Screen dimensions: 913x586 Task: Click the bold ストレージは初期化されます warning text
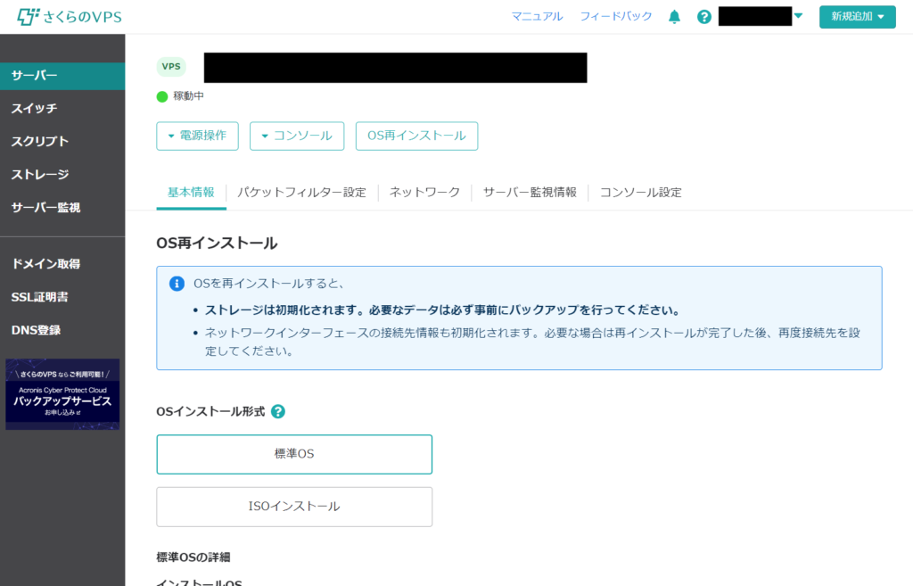443,310
